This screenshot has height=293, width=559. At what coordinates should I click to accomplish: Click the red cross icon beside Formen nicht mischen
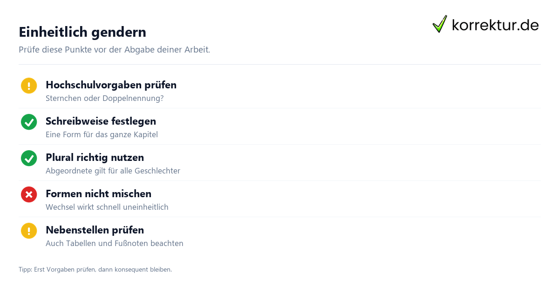coord(29,194)
